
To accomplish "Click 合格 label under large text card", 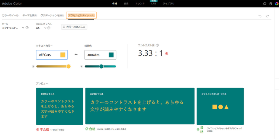I will tap(92, 129).
